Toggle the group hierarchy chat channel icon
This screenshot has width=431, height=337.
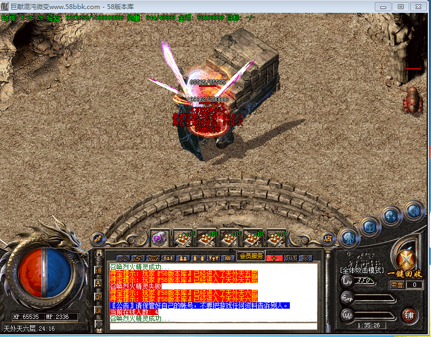click(x=98, y=284)
